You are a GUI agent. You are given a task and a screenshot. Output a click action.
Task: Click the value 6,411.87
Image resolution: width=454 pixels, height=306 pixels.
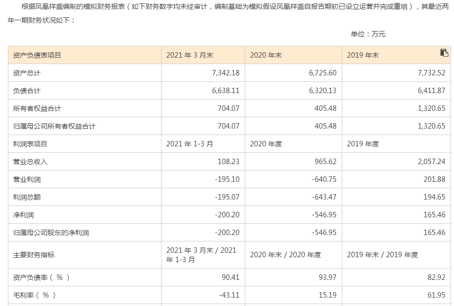pos(431,90)
